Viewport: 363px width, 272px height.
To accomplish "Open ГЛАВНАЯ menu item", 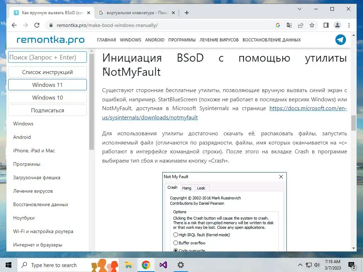I will click(x=106, y=40).
